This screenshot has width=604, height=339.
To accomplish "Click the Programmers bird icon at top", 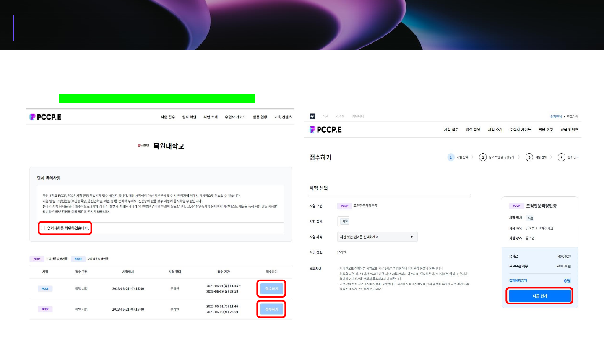I will click(x=312, y=116).
